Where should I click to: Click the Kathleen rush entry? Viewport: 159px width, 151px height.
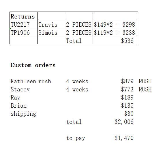[31, 81]
